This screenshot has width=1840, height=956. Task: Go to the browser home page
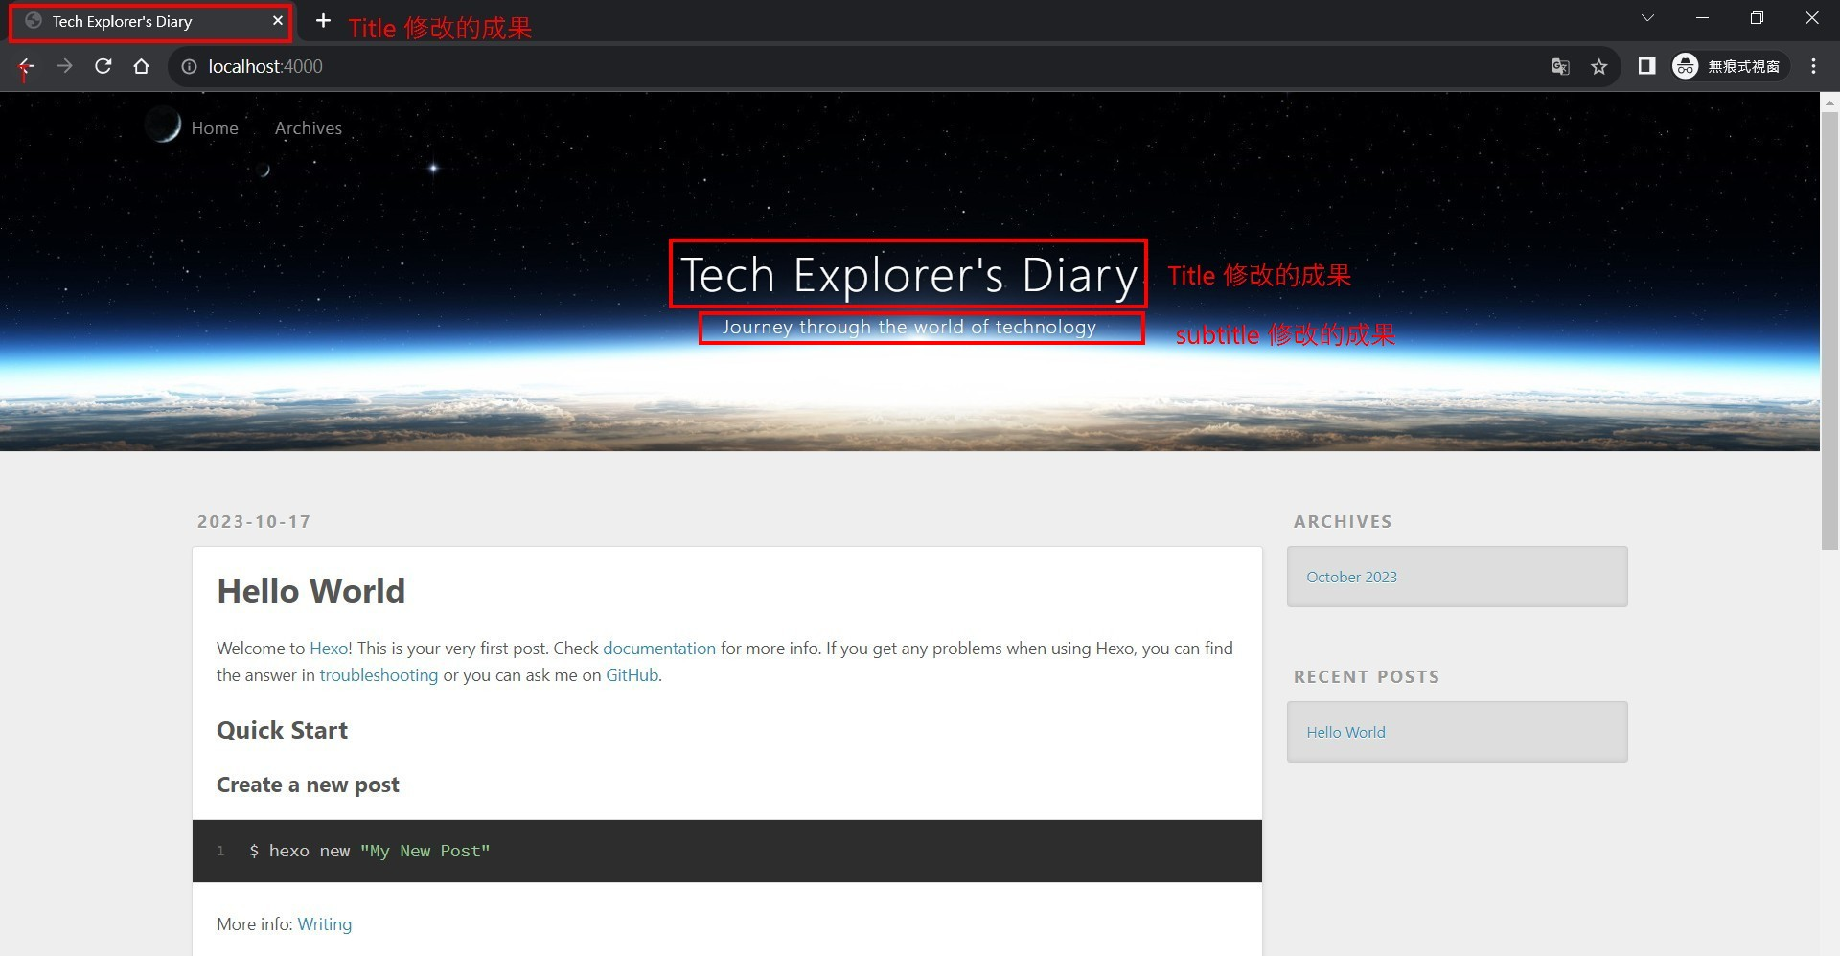click(141, 66)
